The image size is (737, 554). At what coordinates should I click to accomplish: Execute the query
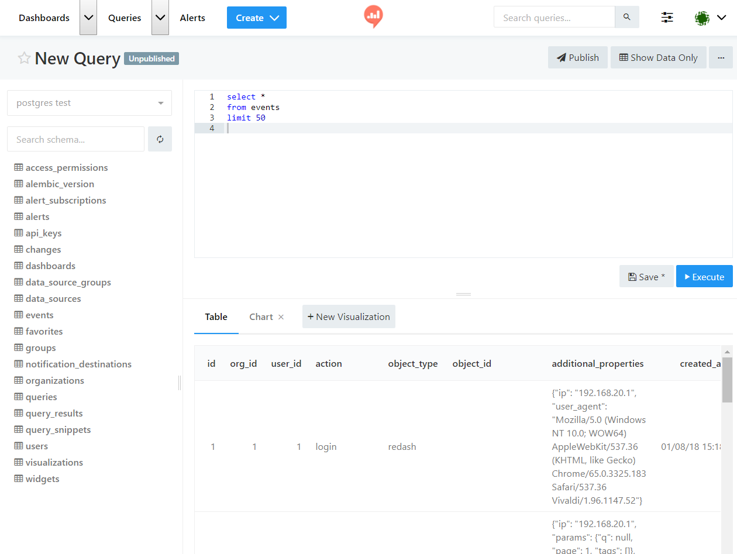click(x=704, y=277)
